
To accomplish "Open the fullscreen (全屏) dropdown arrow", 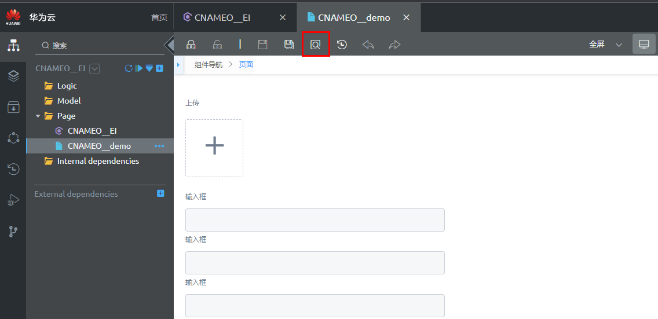I will tap(619, 45).
